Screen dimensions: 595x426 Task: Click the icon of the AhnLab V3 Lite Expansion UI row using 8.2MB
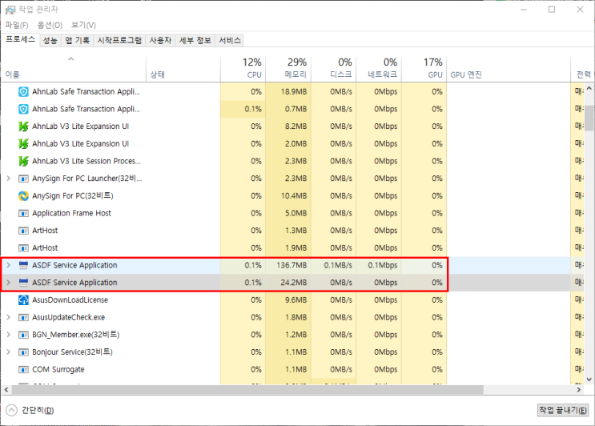point(23,127)
